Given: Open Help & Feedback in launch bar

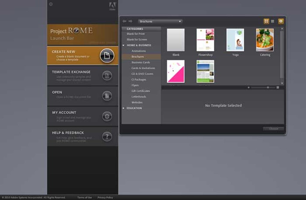Looking at the screenshot, I should [x=82, y=137].
